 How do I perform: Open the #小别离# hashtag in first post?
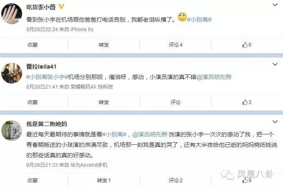pyautogui.click(x=199, y=19)
